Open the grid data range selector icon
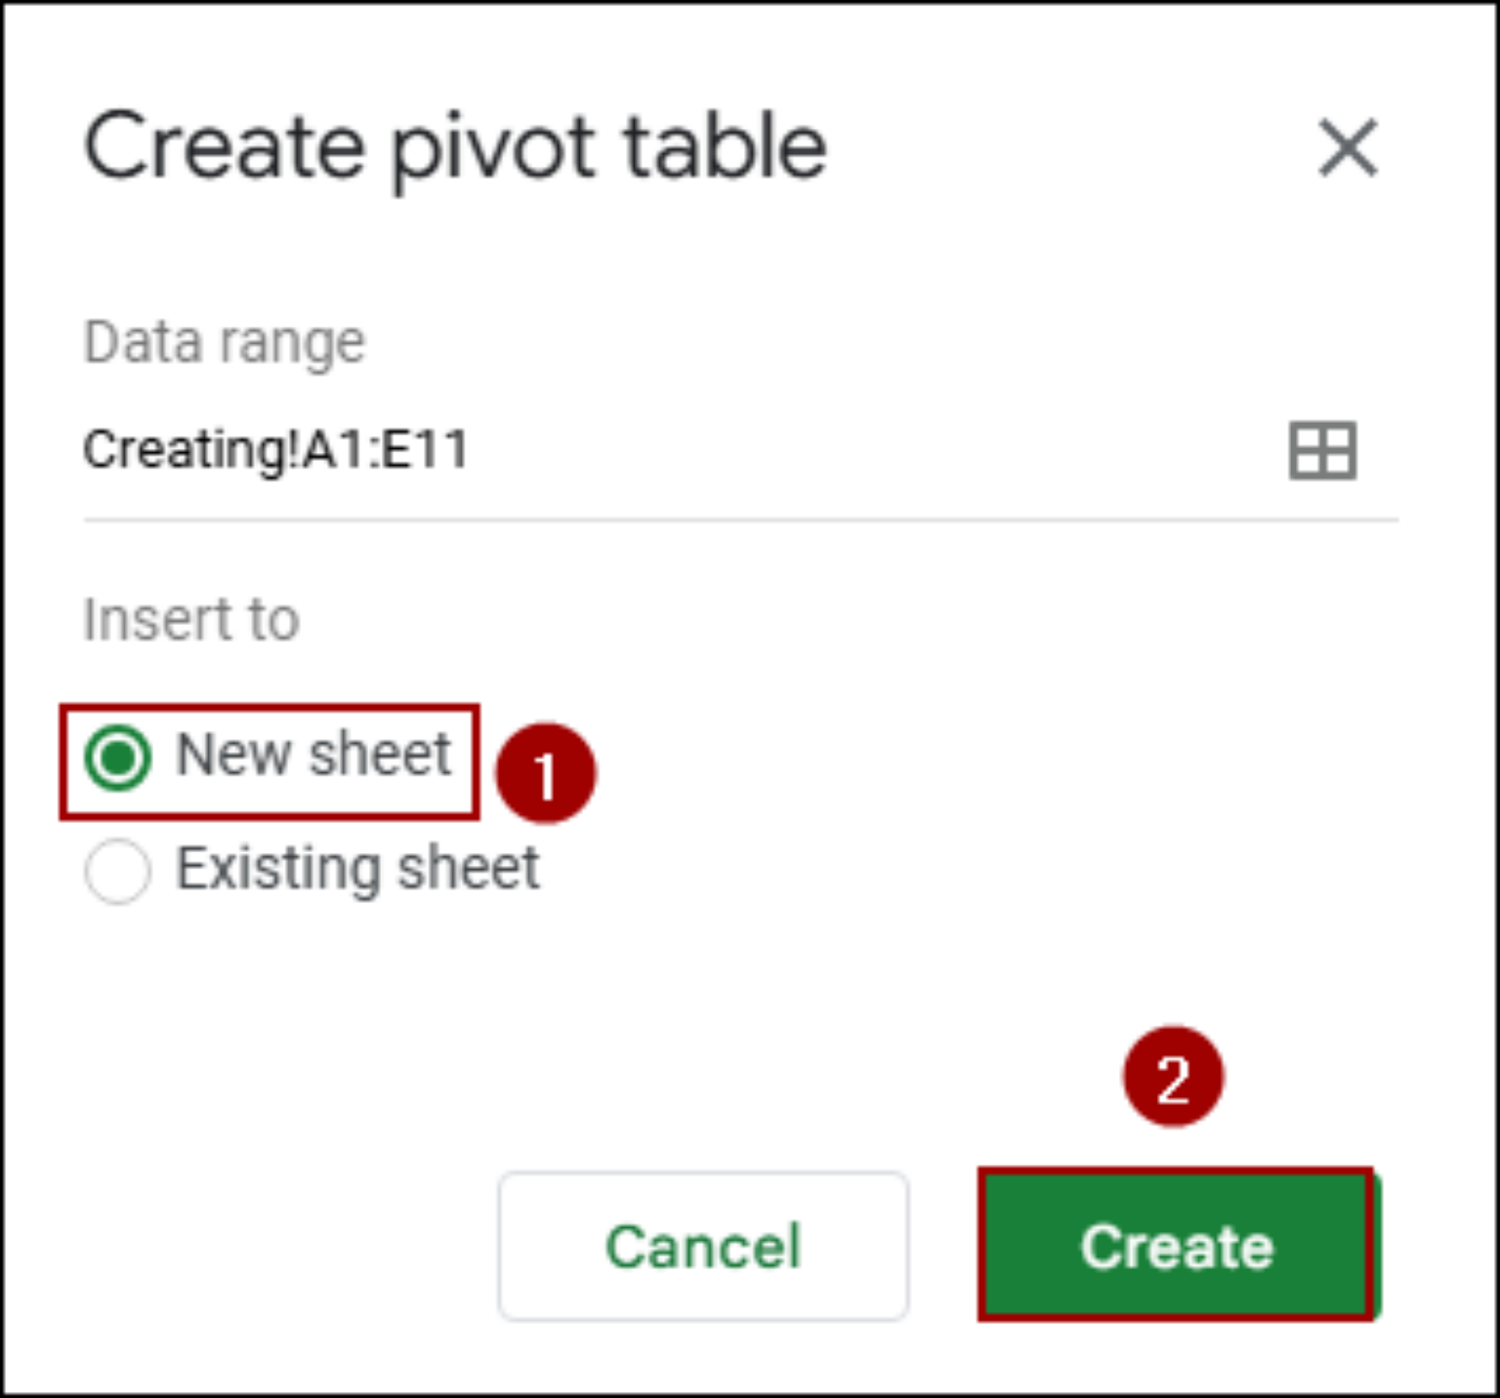 tap(1323, 451)
